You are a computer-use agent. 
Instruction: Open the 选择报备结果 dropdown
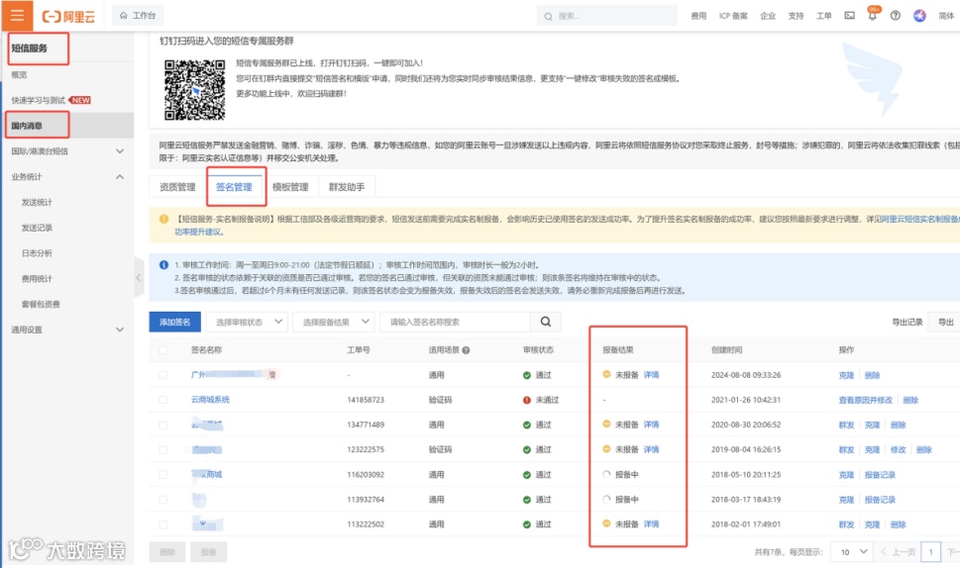pos(334,323)
